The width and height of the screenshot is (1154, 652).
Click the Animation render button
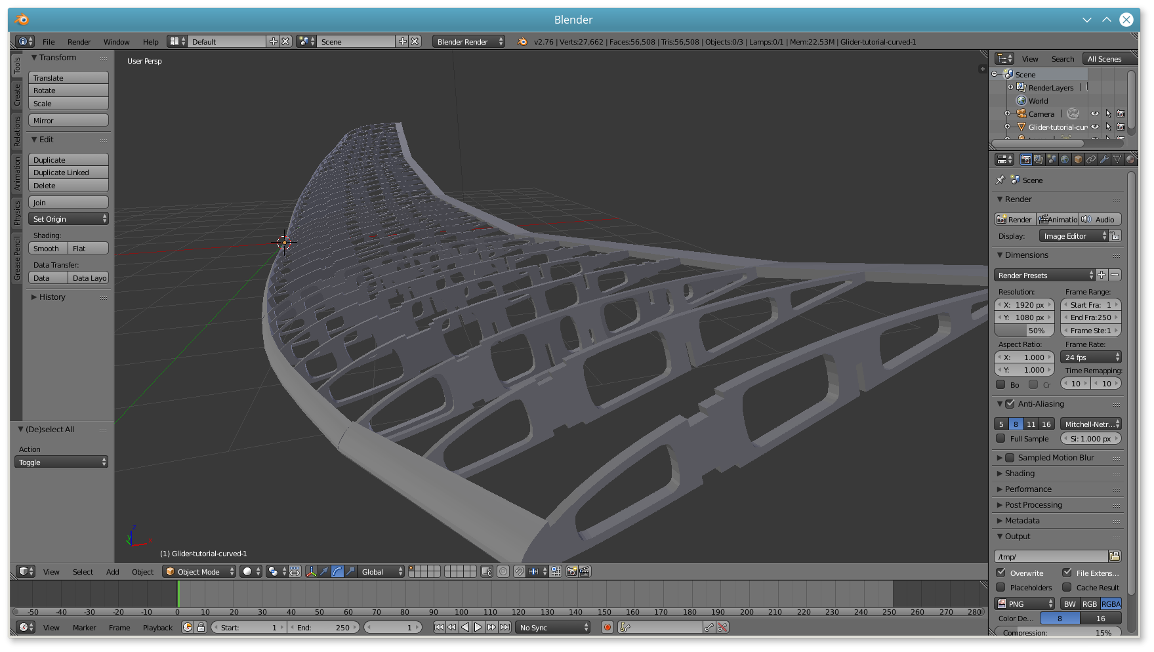pyautogui.click(x=1058, y=219)
